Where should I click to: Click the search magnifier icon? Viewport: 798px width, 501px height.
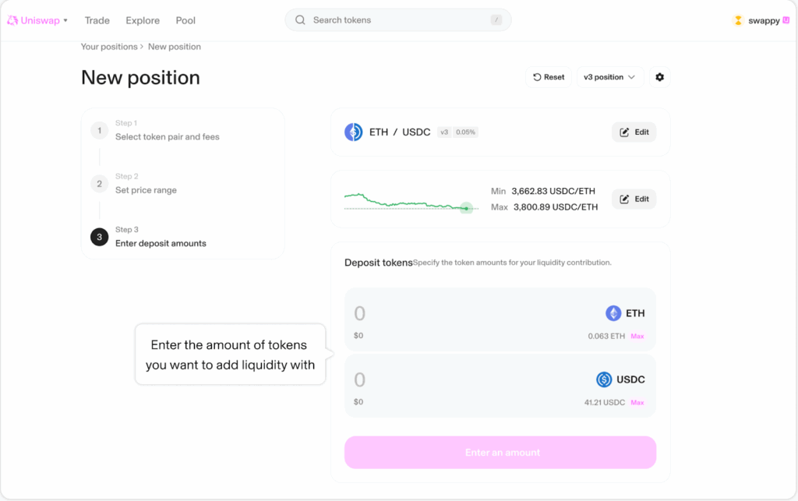(300, 20)
